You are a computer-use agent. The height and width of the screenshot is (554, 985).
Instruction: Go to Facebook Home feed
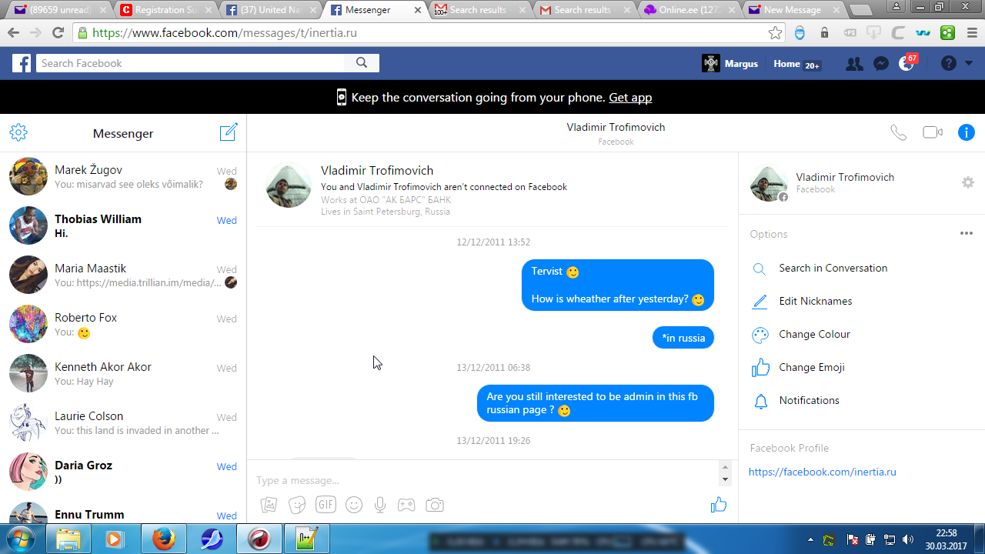786,64
